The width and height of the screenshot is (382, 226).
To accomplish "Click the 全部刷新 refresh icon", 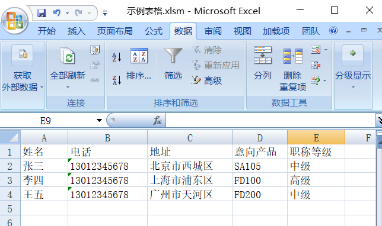I will click(68, 56).
